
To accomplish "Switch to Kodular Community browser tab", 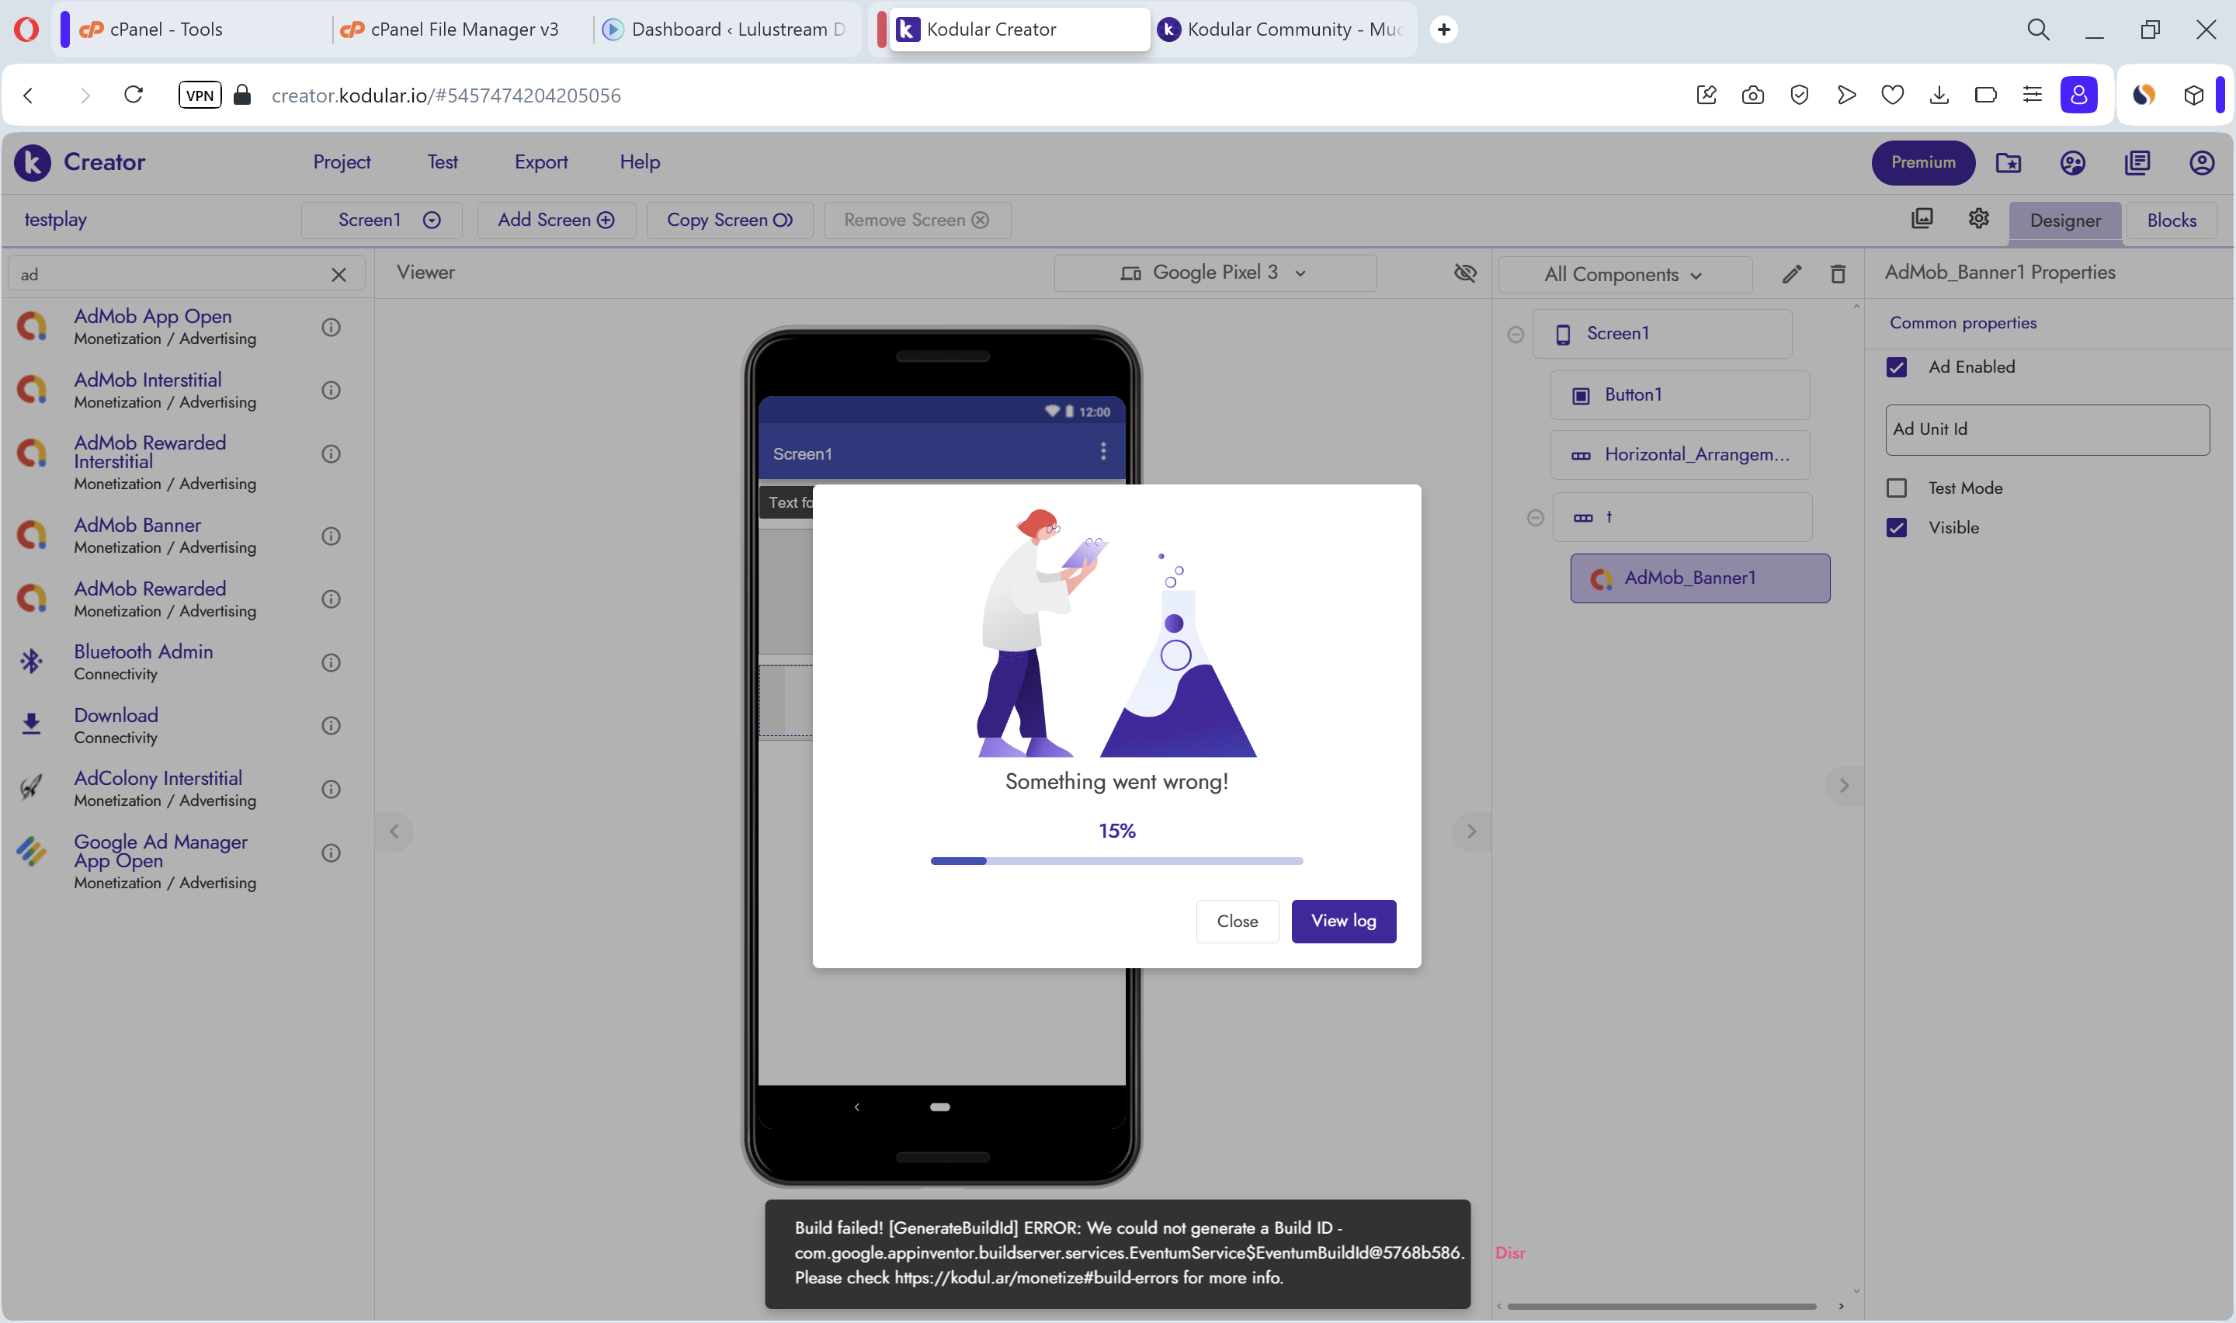I will 1280,30.
